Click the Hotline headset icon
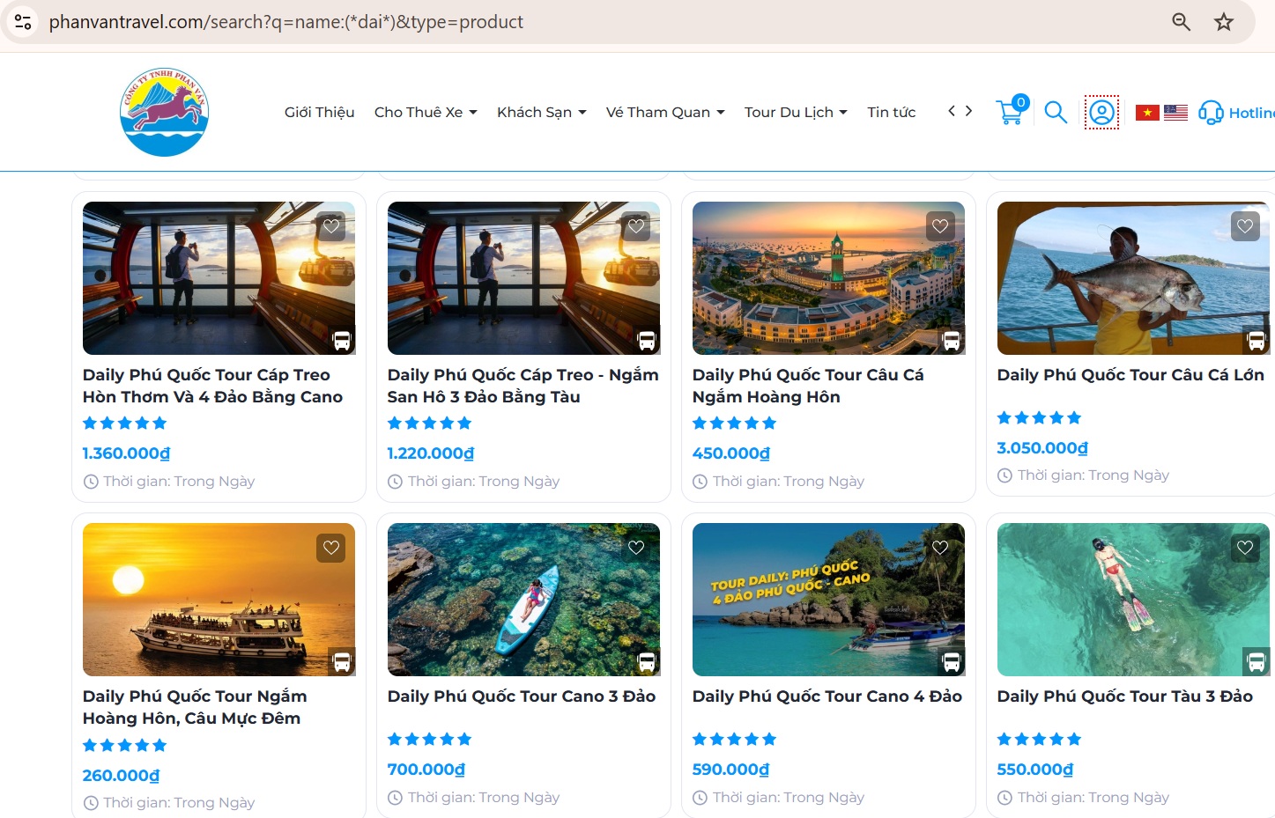The image size is (1275, 818). 1211,113
